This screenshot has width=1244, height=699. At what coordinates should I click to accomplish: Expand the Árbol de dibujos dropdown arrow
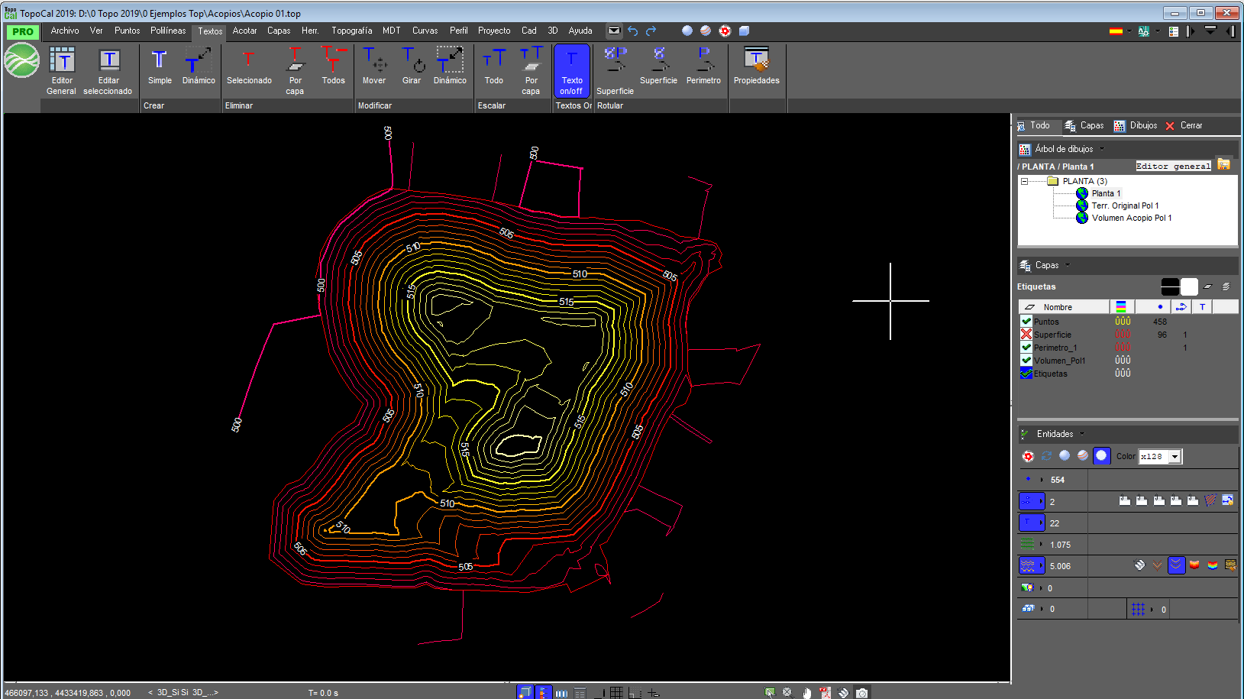(1102, 149)
